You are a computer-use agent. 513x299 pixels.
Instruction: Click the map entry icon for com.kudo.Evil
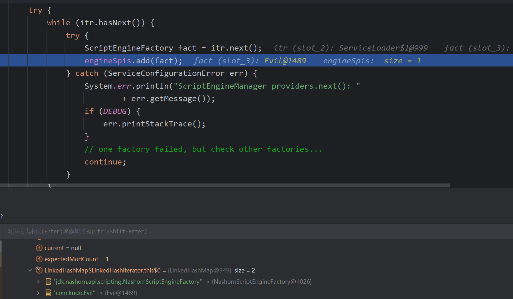(x=48, y=293)
